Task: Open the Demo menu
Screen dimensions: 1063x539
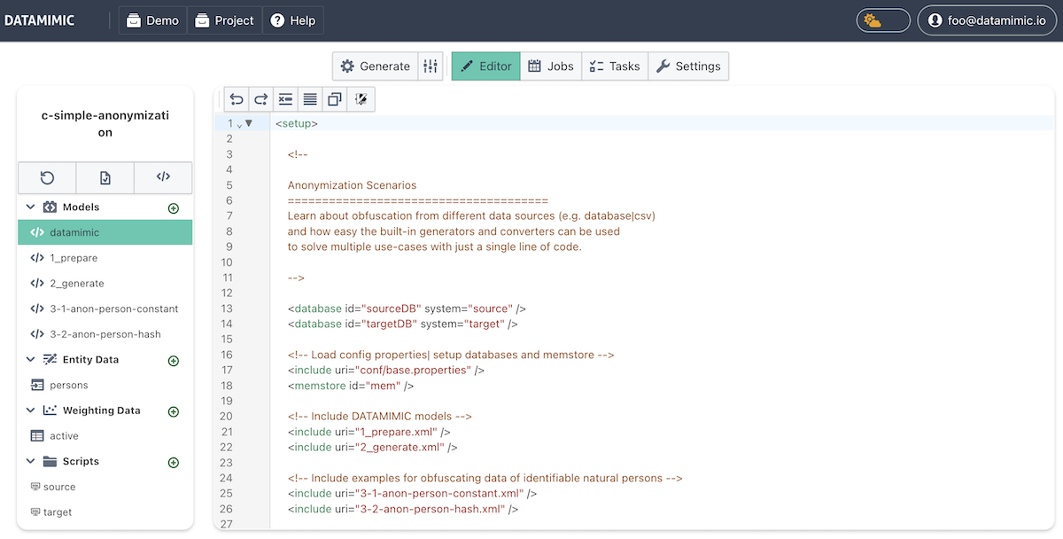Action: point(152,20)
